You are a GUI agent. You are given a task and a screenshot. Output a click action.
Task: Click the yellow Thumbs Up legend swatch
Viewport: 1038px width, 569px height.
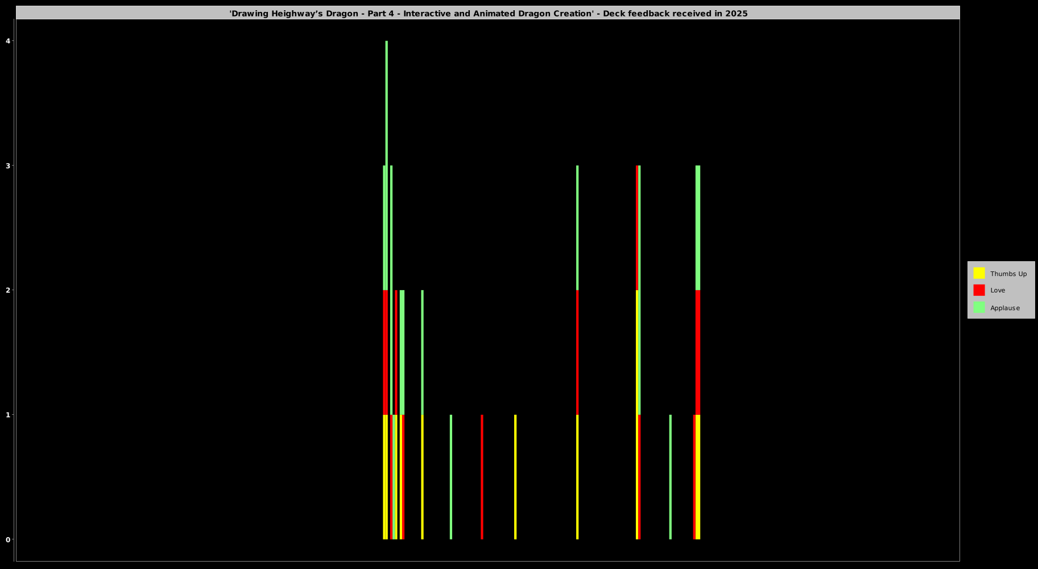978,273
